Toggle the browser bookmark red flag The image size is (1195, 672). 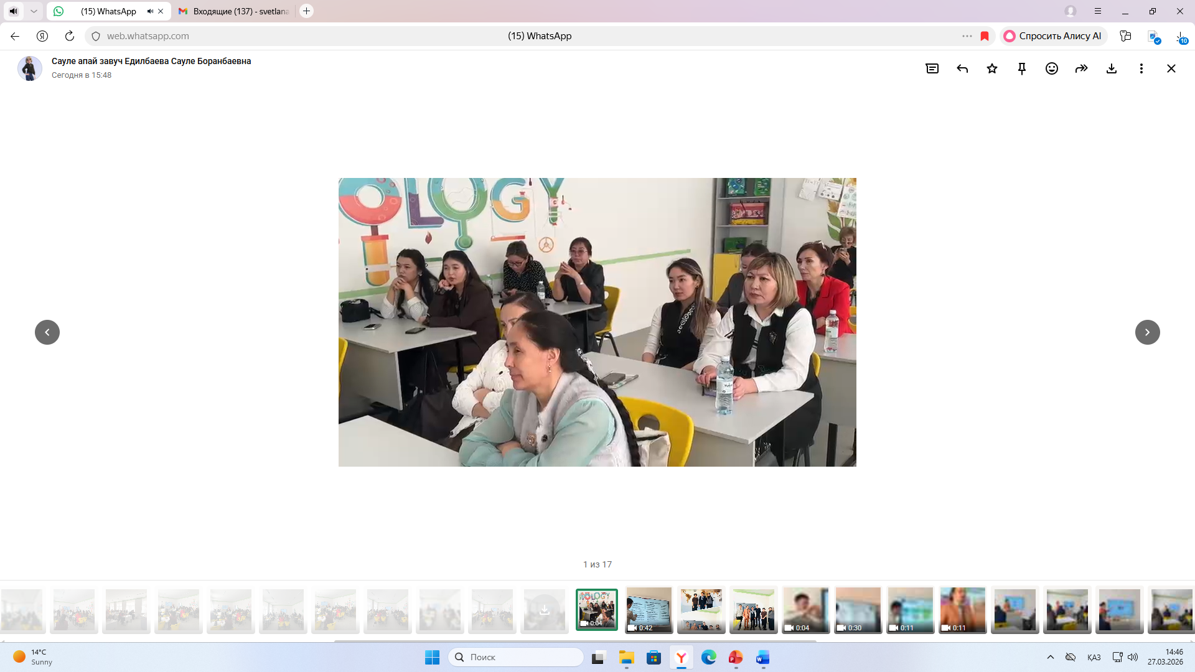pyautogui.click(x=985, y=36)
